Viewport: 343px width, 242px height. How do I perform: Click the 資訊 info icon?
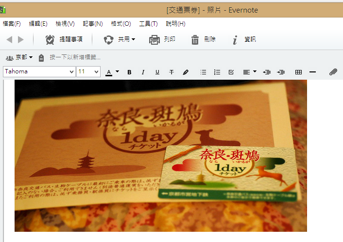pyautogui.click(x=235, y=40)
